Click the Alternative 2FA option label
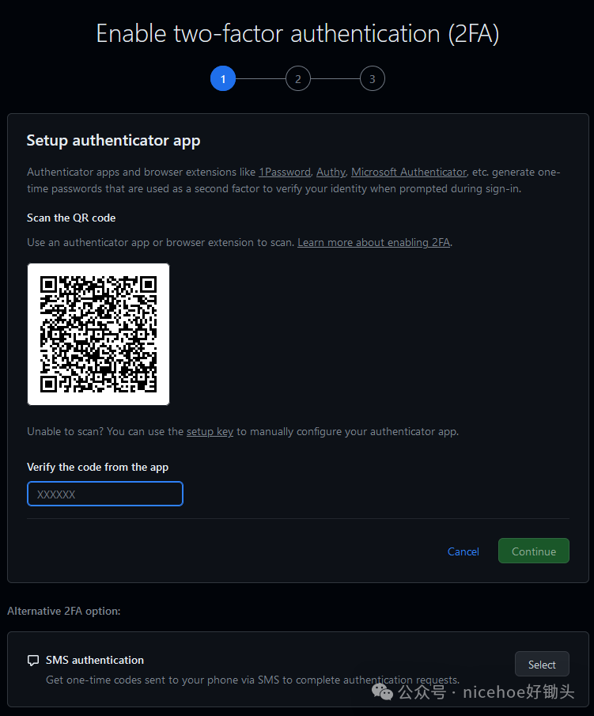This screenshot has height=716, width=594. 63,611
